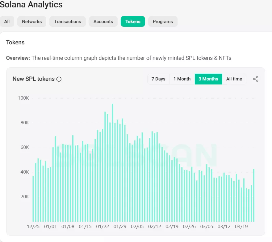This screenshot has width=272, height=242.
Task: Click the Solana Analytics page heading
Action: 31,5
